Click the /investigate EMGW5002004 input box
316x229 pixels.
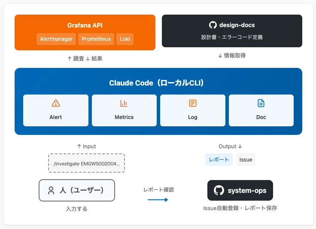click(x=86, y=164)
